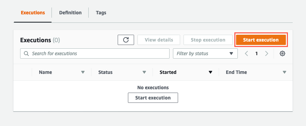Sort by Status using its arrow icon

pyautogui.click(x=144, y=72)
